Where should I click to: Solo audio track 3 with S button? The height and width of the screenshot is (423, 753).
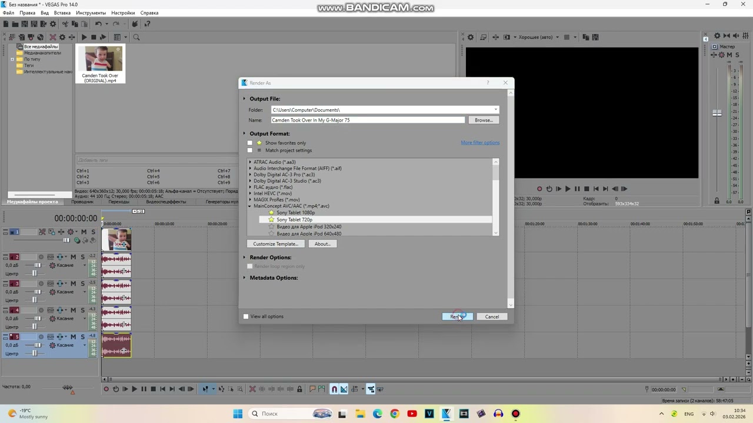pyautogui.click(x=82, y=283)
